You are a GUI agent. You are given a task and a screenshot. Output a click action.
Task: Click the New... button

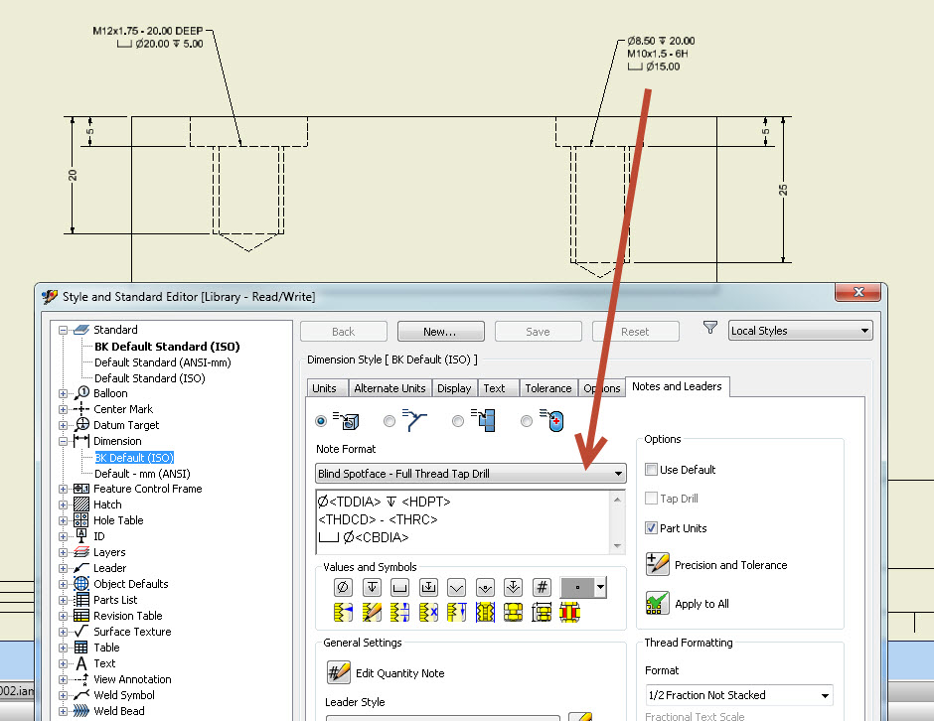[x=440, y=332]
